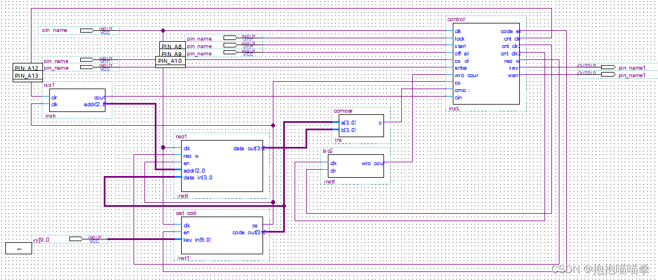Screen dimensions: 658x280
Task: Click the code_en output on control block
Action: coord(510,31)
